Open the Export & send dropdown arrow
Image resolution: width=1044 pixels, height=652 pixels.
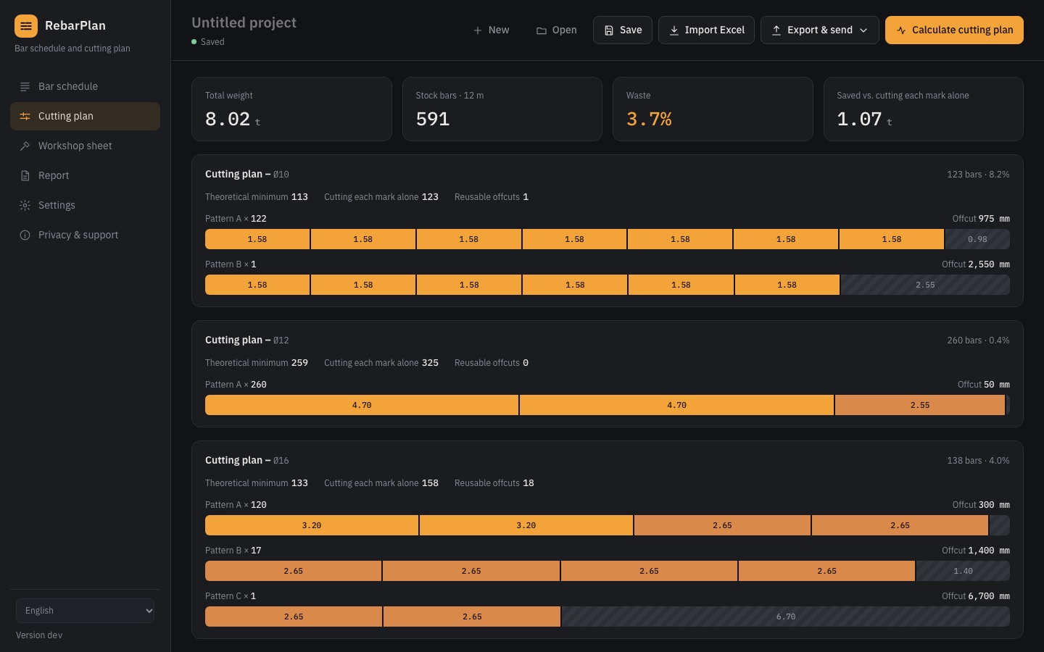click(x=863, y=30)
